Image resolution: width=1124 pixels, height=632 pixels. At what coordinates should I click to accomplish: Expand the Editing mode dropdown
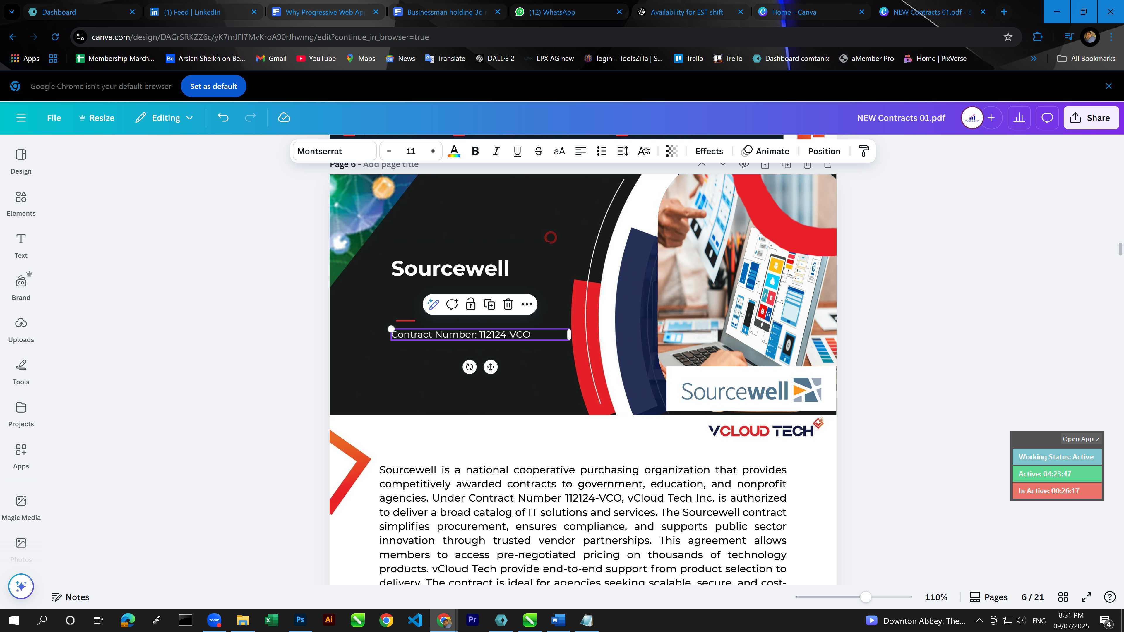[x=164, y=118]
